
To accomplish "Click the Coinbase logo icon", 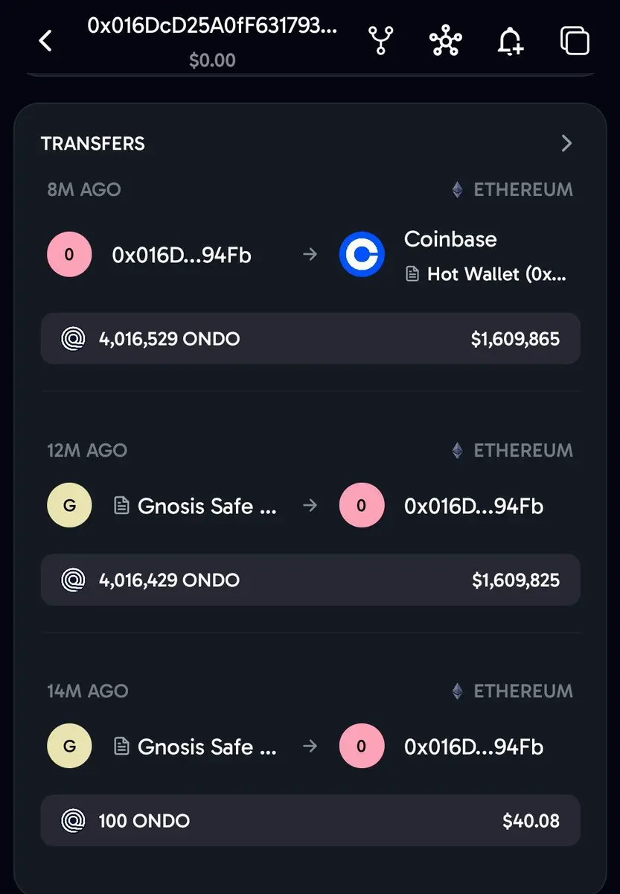I will click(x=362, y=255).
